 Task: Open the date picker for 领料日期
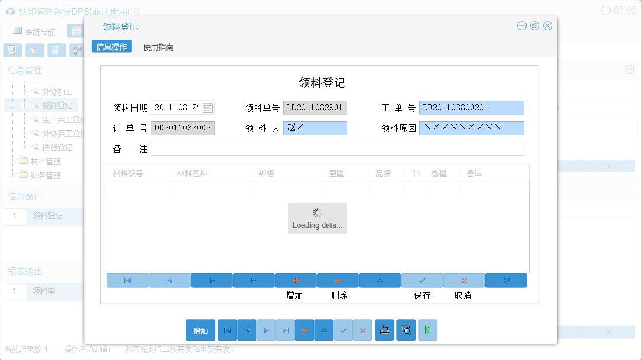pyautogui.click(x=207, y=108)
